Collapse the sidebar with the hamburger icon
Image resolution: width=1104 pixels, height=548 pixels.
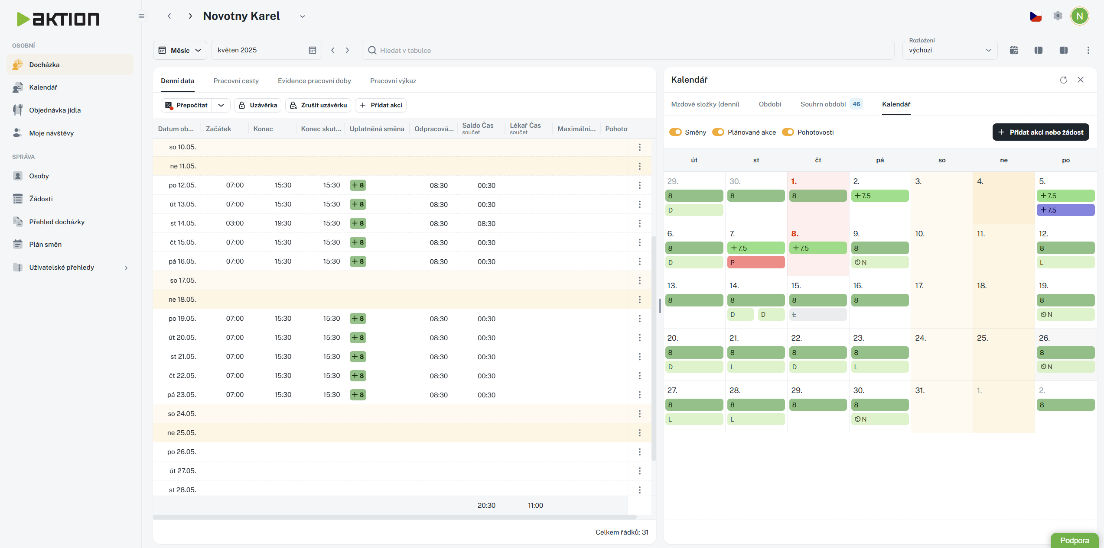pyautogui.click(x=141, y=16)
